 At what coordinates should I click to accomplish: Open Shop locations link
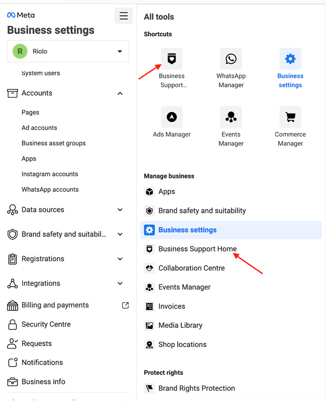[x=182, y=344]
